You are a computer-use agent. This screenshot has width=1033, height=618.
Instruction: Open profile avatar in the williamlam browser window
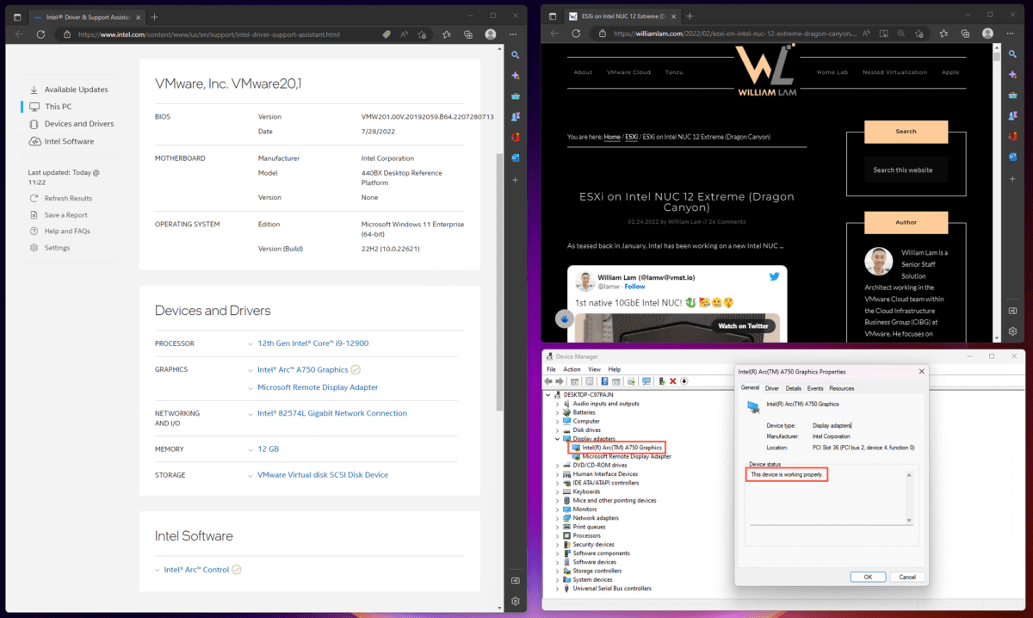click(987, 34)
